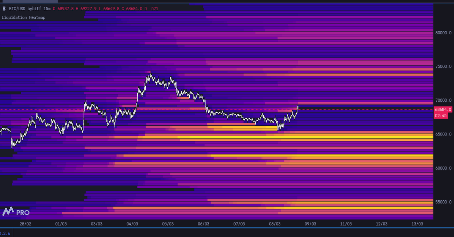The height and width of the screenshot is (237, 454).
Task: Click the 06/03 date on time axis
Action: click(204, 224)
